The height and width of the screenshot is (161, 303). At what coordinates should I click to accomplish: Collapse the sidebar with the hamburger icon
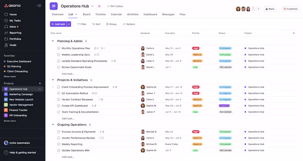39,5
